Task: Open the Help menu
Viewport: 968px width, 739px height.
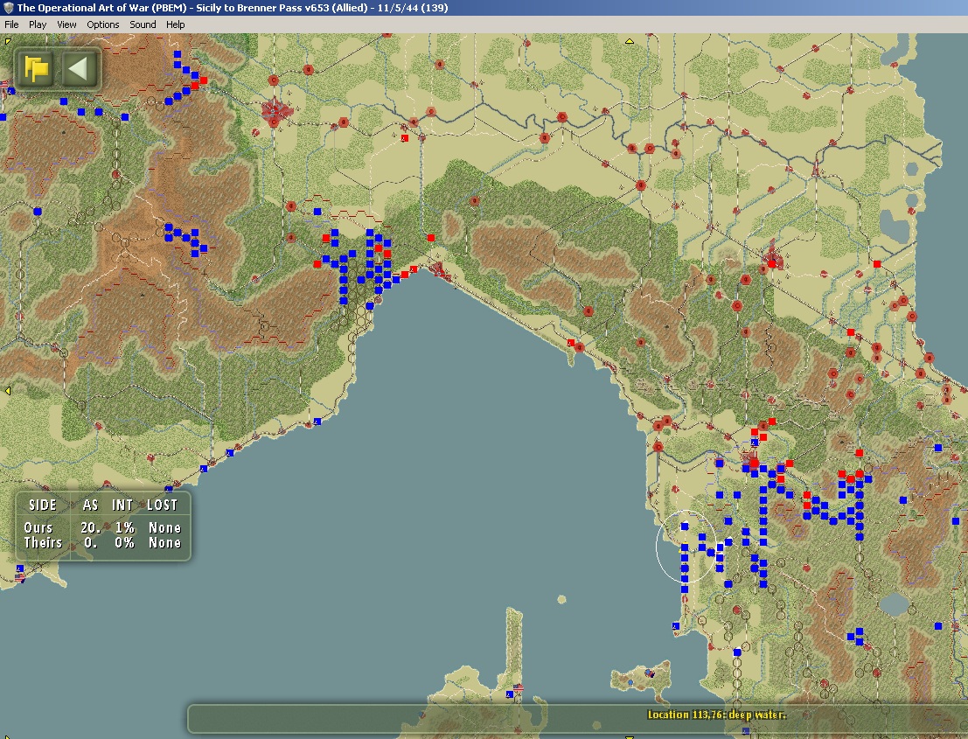Action: click(x=176, y=24)
